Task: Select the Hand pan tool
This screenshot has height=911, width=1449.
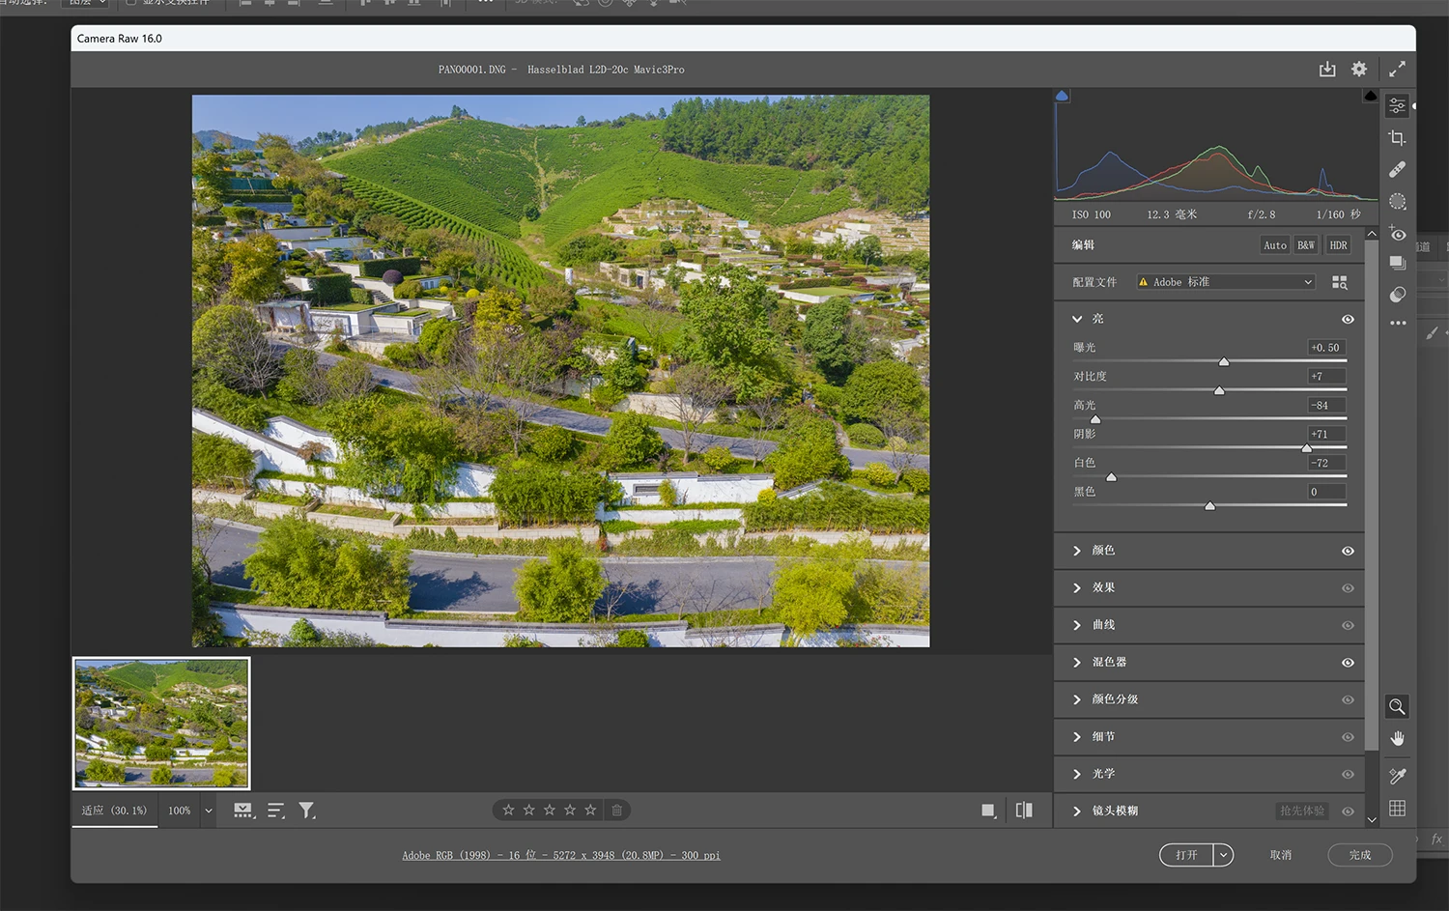Action: click(1397, 739)
